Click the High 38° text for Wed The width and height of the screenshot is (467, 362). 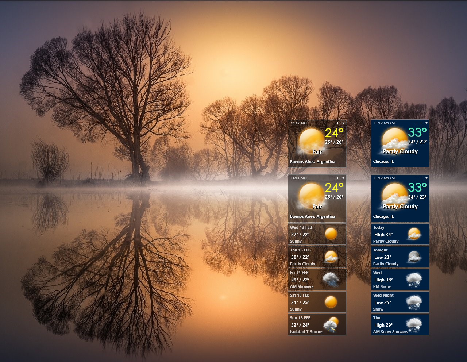click(x=383, y=280)
